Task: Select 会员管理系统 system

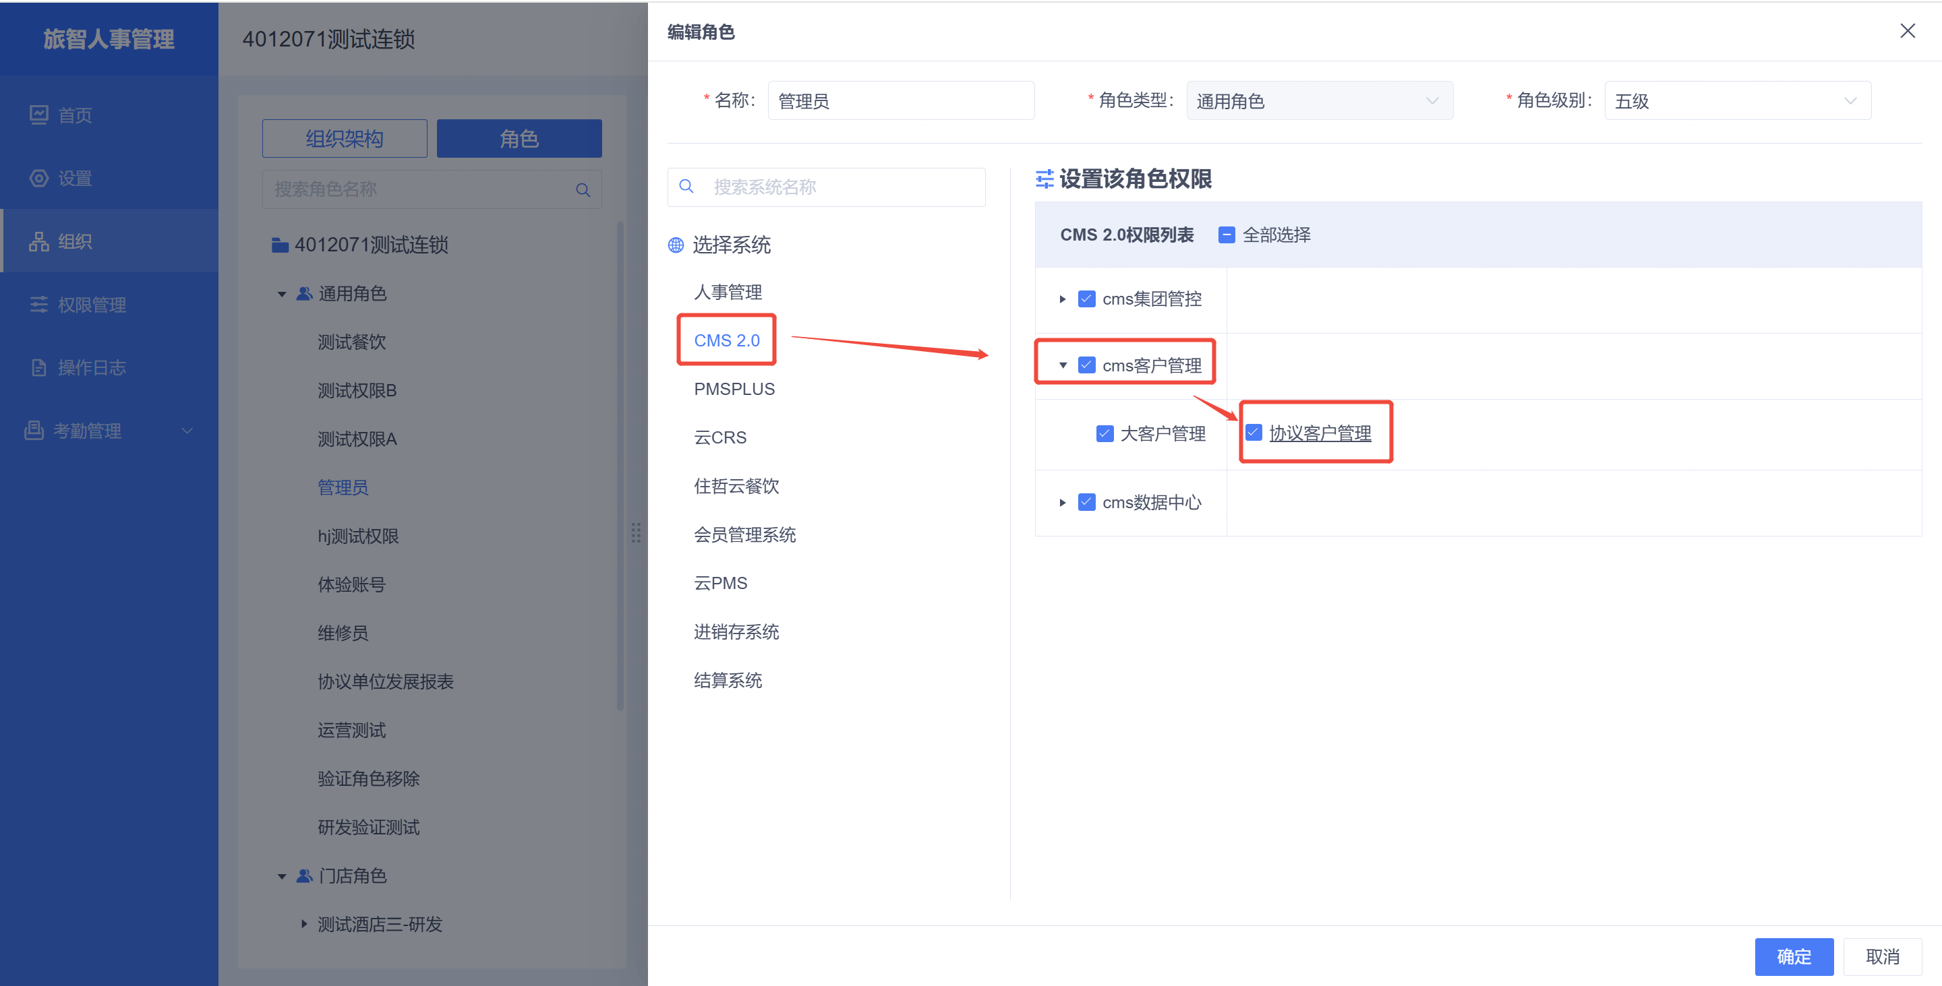Action: [x=745, y=535]
